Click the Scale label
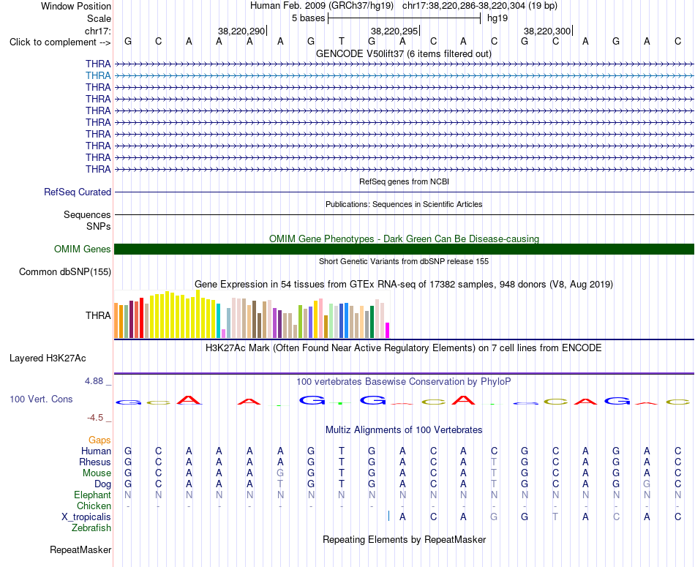Viewport: 695px width, 567px height. point(99,18)
